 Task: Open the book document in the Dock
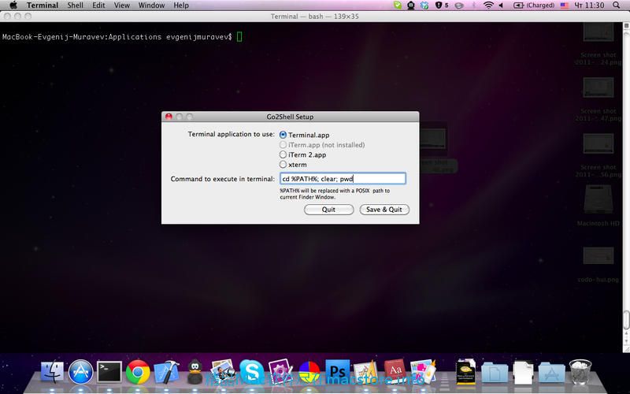click(466, 371)
